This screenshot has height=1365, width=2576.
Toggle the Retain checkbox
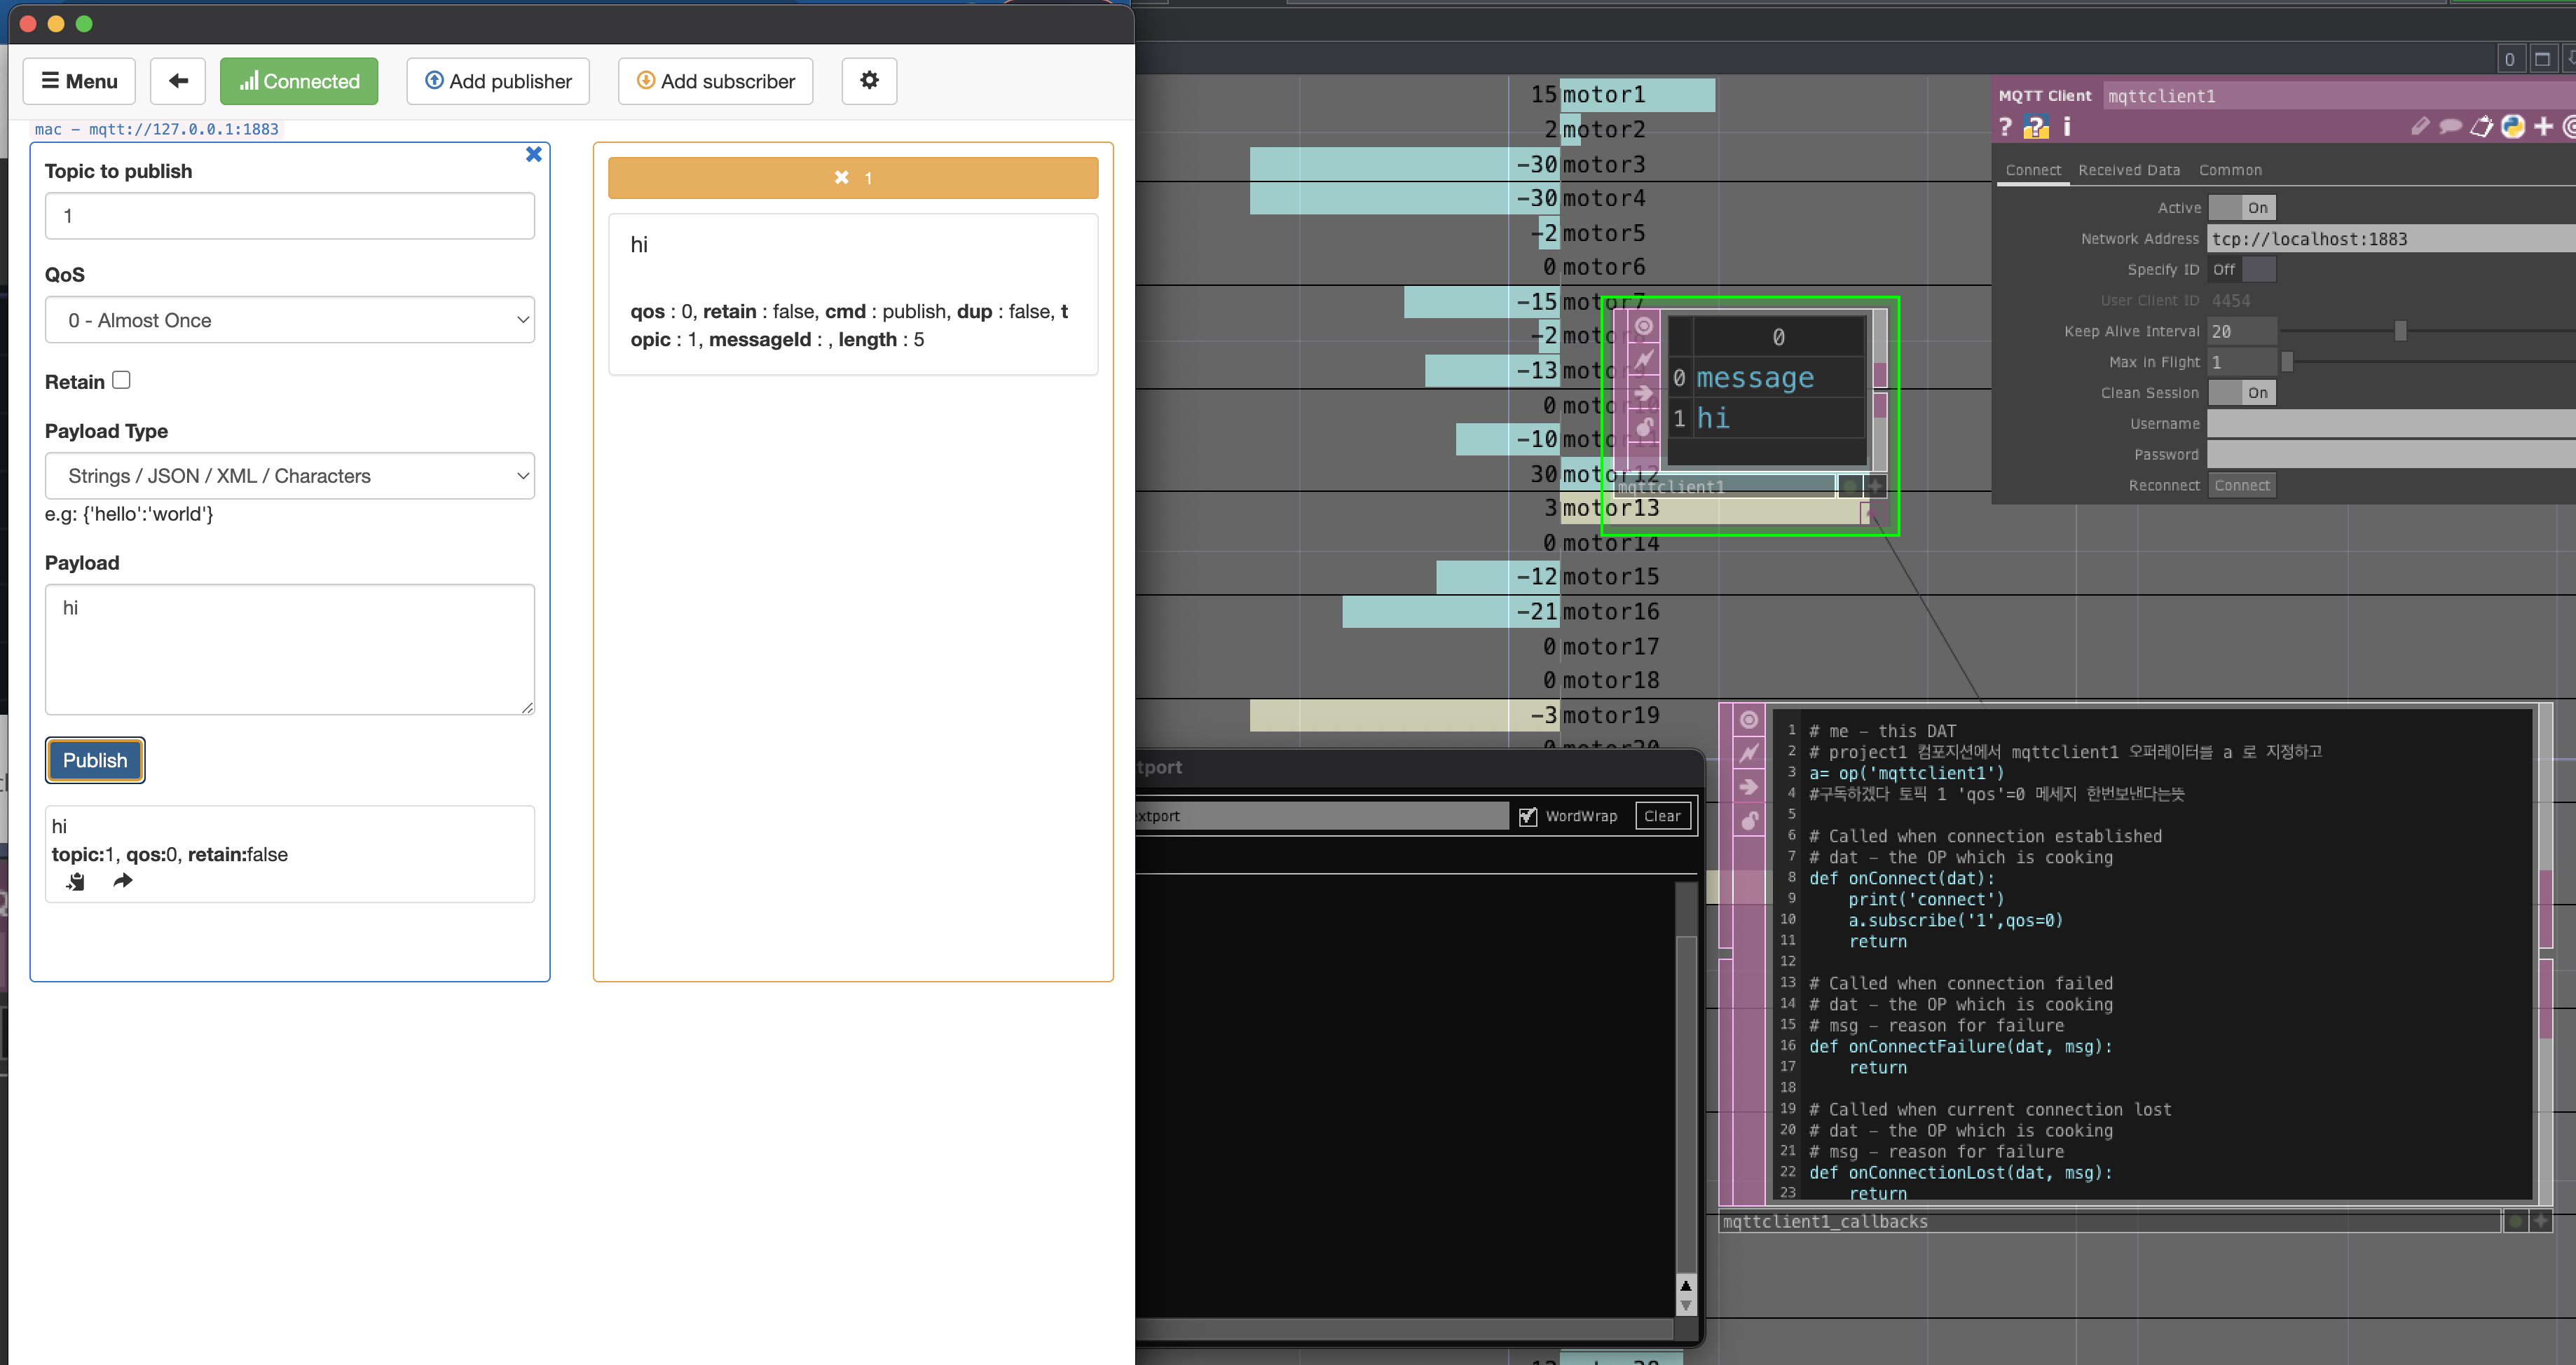coord(122,380)
